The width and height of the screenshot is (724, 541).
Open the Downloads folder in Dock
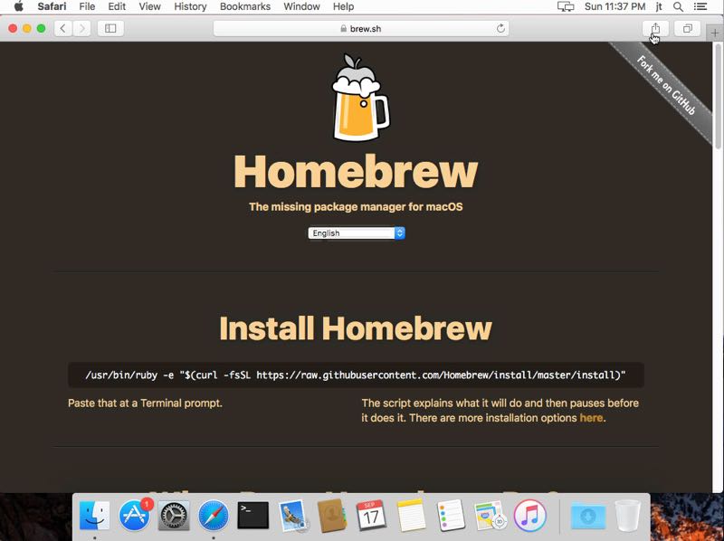(587, 515)
